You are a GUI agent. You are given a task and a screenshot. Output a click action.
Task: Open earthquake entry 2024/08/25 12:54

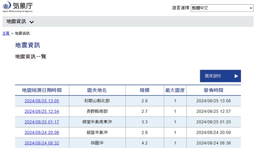point(42,111)
